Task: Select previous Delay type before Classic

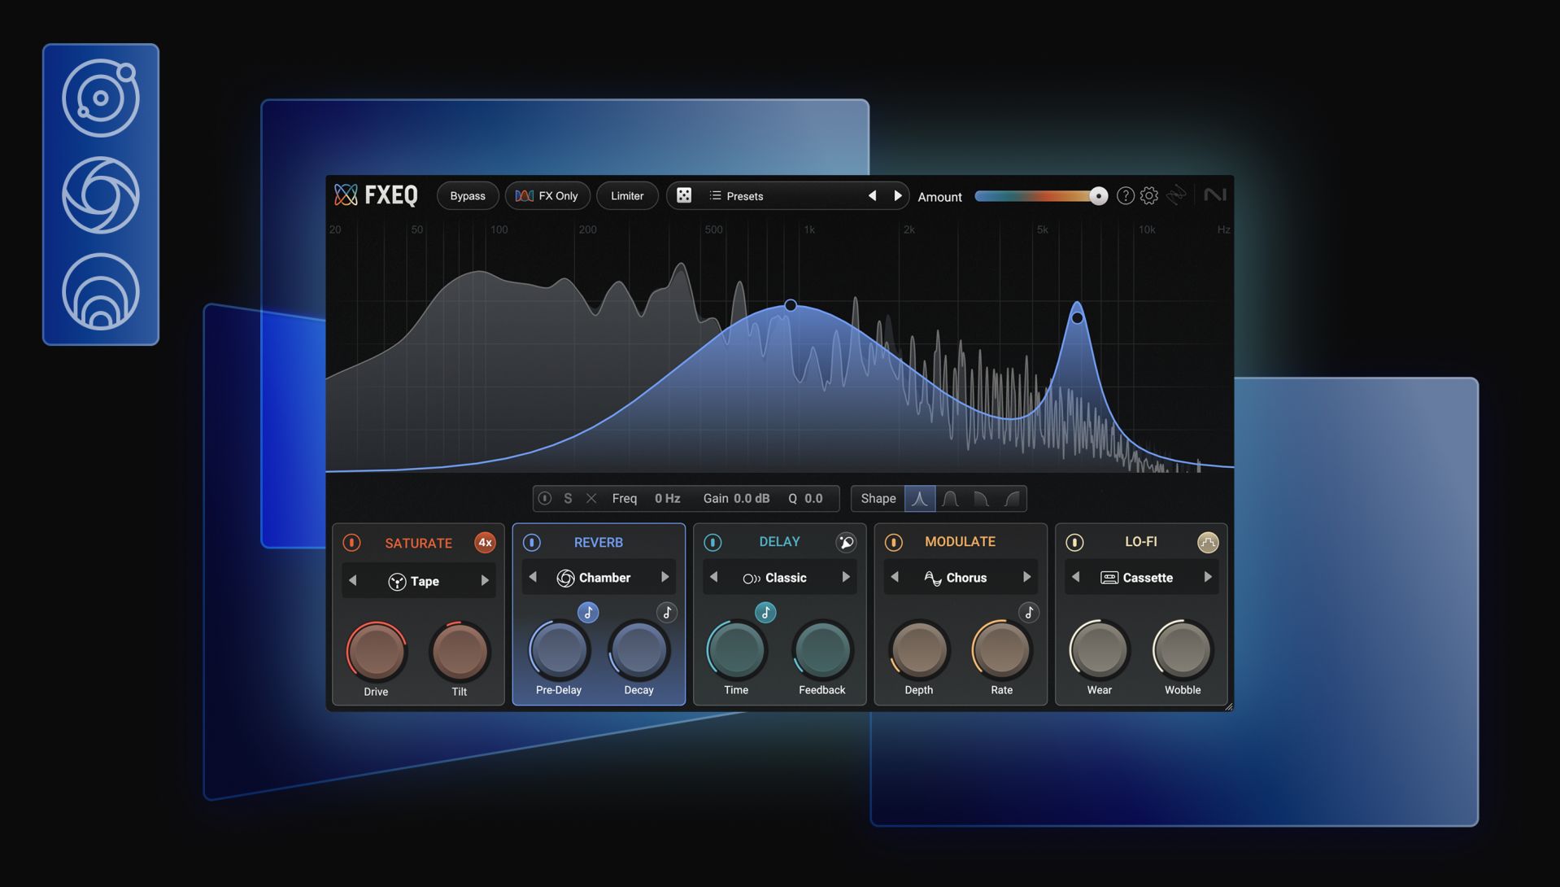Action: (x=714, y=577)
